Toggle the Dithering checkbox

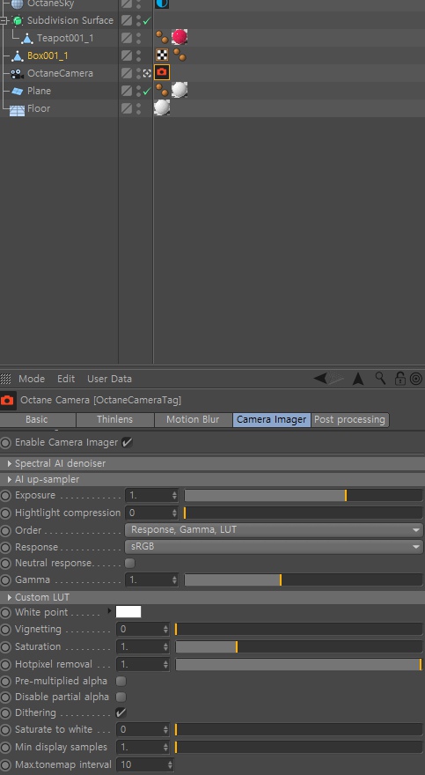click(x=121, y=712)
